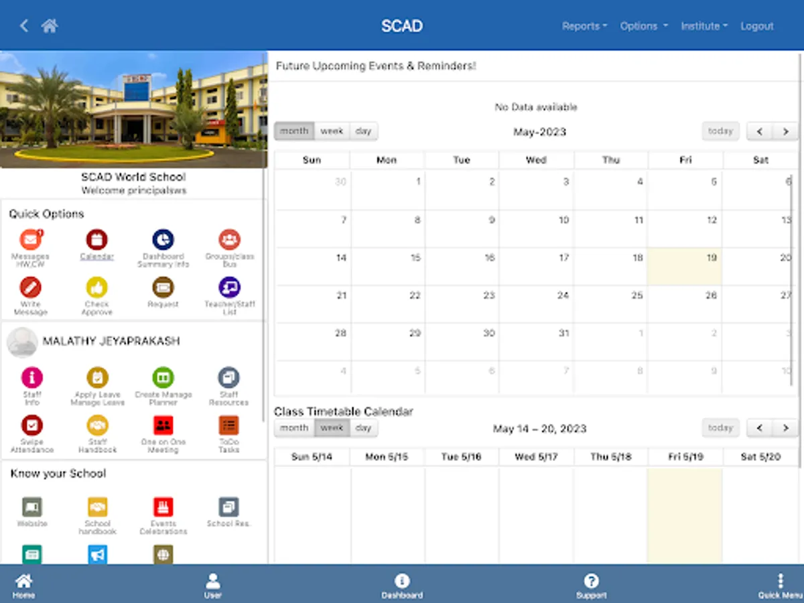Click Malathy Jeyaprakash profile avatar
The image size is (804, 603).
pos(21,342)
